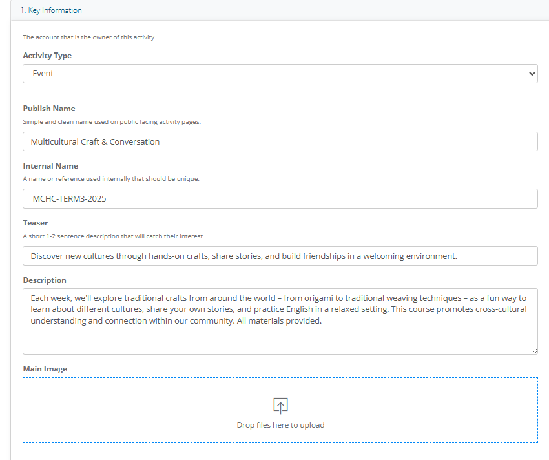Click the Activity Type dropdown chevron
The width and height of the screenshot is (549, 460).
click(x=532, y=74)
